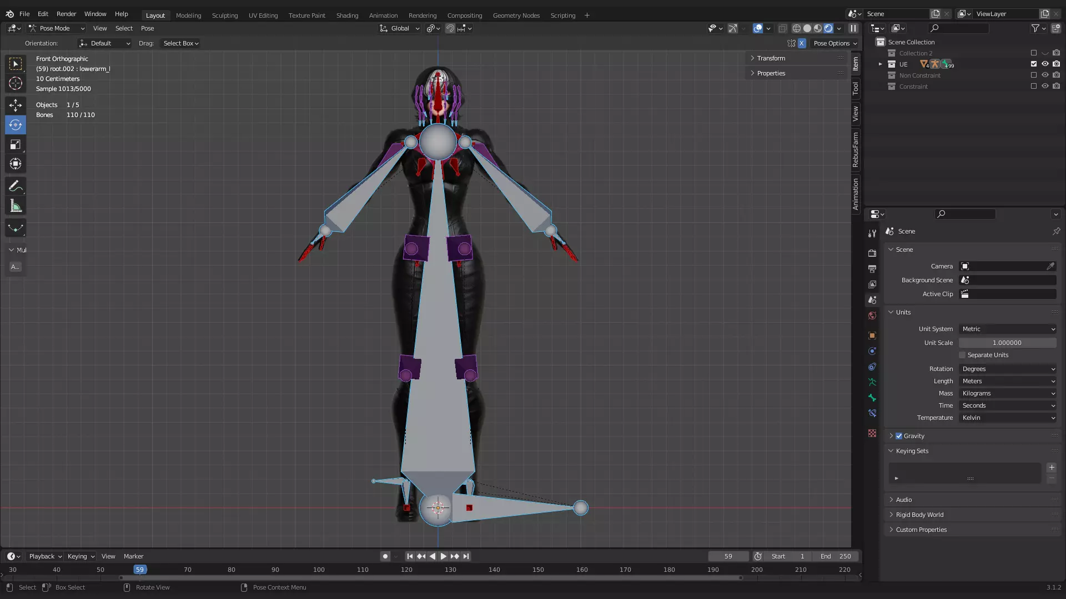Image resolution: width=1066 pixels, height=599 pixels.
Task: Select the Breakdowner pose tool
Action: [x=16, y=228]
